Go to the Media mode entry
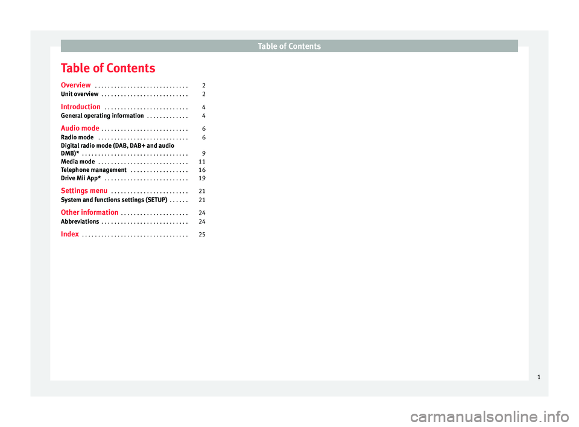The width and height of the screenshot is (579, 427). click(x=78, y=162)
